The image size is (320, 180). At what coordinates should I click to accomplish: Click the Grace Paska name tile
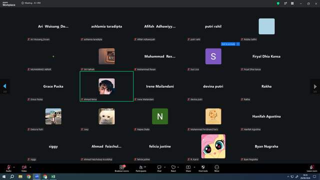53,86
